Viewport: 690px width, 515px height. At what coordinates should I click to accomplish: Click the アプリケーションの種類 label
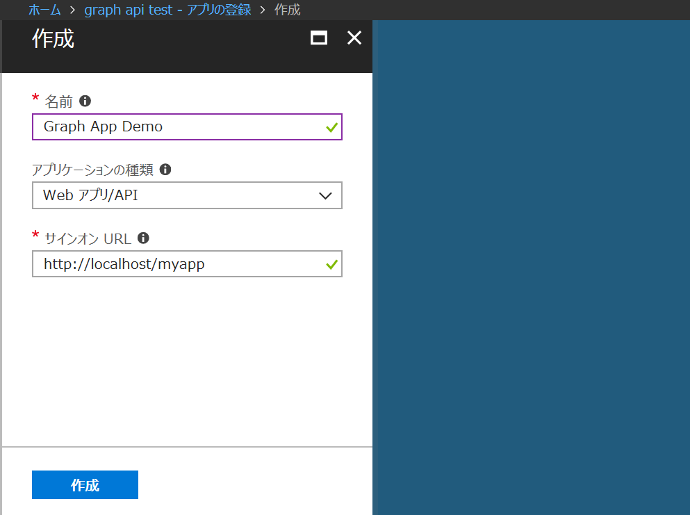coord(93,170)
